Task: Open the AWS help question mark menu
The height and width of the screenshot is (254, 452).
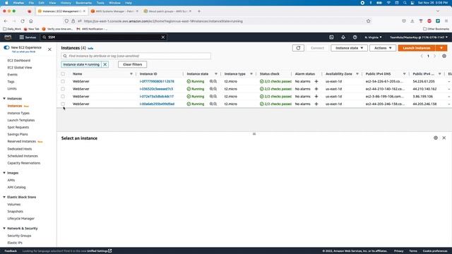Action: pos(355,37)
